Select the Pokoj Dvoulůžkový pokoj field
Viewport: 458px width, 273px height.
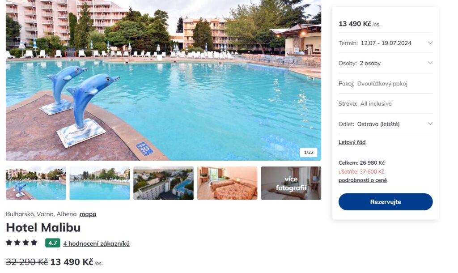click(386, 83)
